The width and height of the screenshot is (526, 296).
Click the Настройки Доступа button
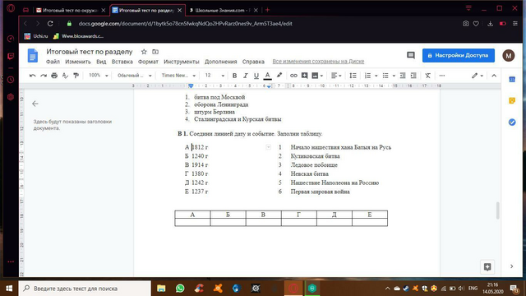(x=459, y=55)
